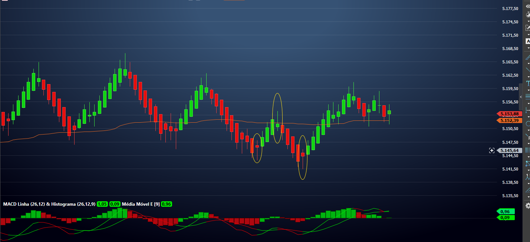
Task: Select the ray line tool with letter
Action: 527,137
